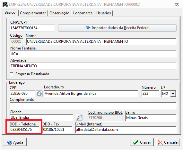
Task: Expand the UF state dropdown
Action: pos(173,94)
